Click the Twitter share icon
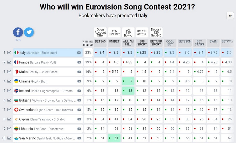236x143 pixels. tap(29, 32)
